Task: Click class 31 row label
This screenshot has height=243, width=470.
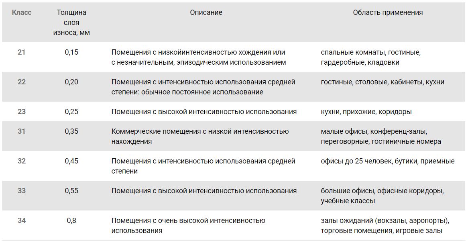Action: 22,131
